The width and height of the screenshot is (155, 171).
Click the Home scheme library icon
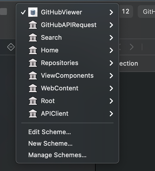(x=33, y=50)
